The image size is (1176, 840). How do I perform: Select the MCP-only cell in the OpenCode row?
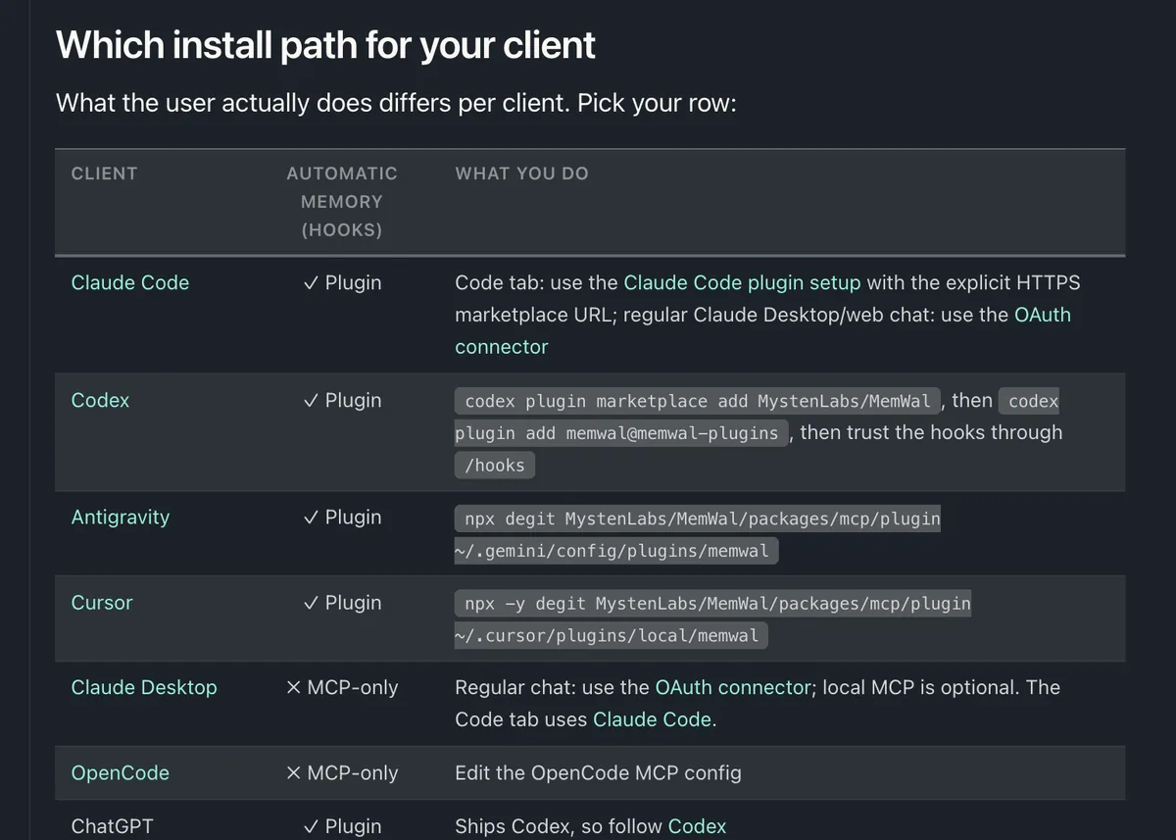click(x=342, y=772)
